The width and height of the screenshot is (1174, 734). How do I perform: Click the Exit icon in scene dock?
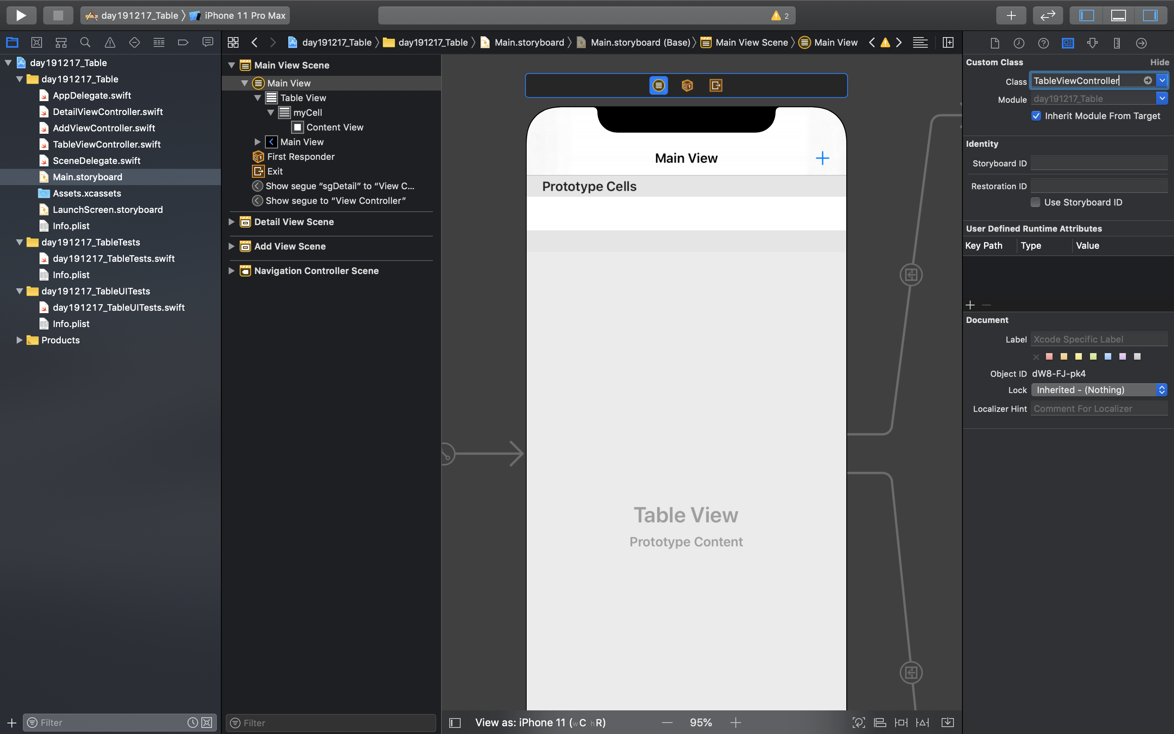point(715,86)
